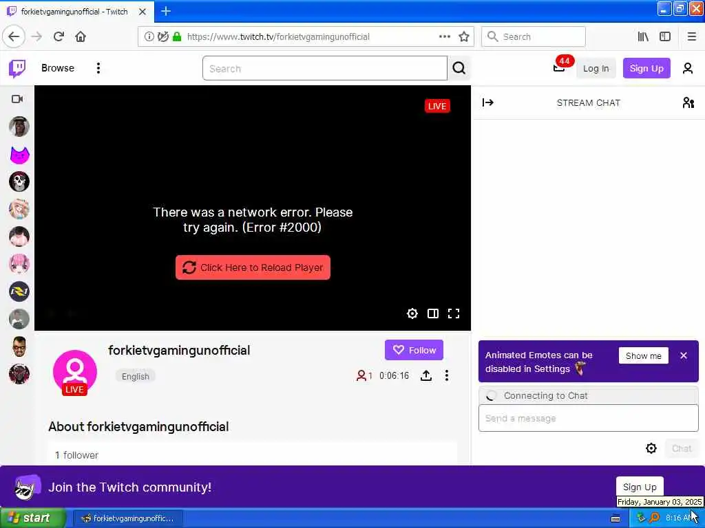
Task: Click the Twitch logo home icon
Action: pos(17,68)
